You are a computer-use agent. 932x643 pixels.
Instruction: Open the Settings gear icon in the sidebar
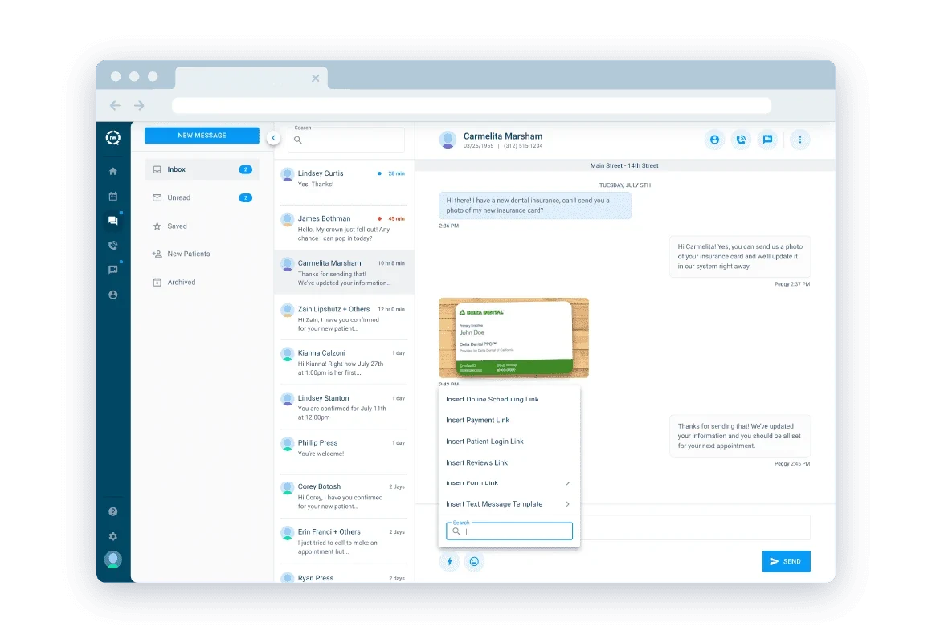(113, 537)
